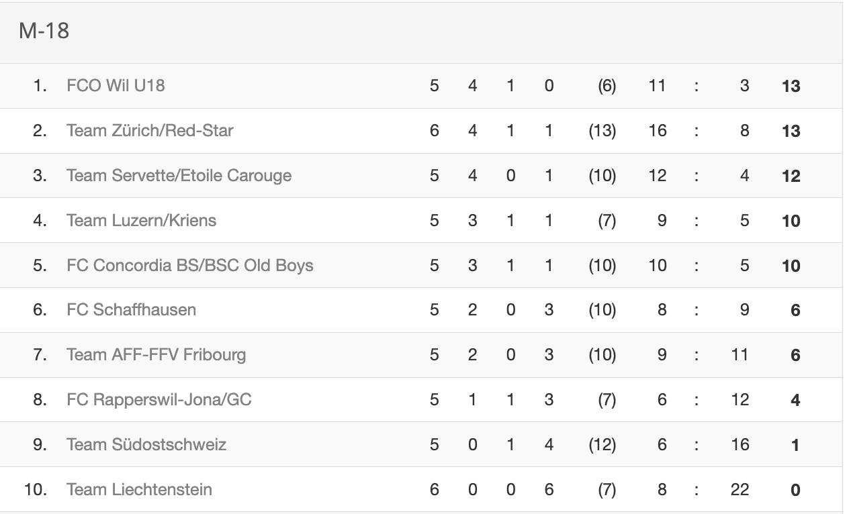Click Team Liechtenstein's 22 goals against

[x=740, y=489]
